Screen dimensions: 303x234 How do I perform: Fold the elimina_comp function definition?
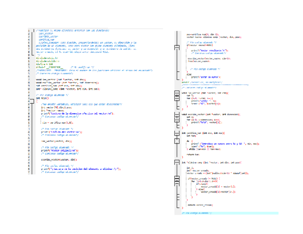pyautogui.click(x=176, y=162)
